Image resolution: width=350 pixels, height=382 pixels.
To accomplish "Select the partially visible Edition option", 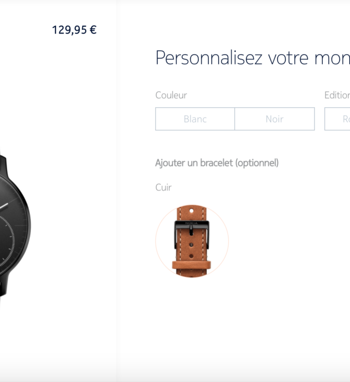I will pyautogui.click(x=337, y=119).
